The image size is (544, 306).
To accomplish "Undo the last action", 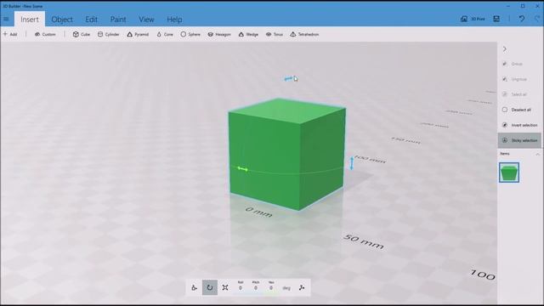I will pos(522,19).
